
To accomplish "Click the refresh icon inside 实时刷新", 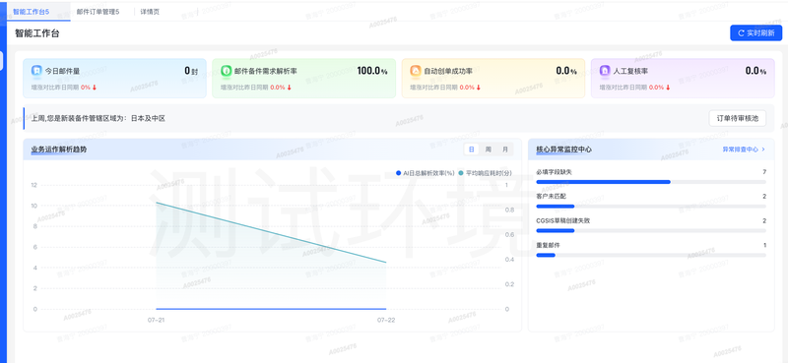I will 741,33.
